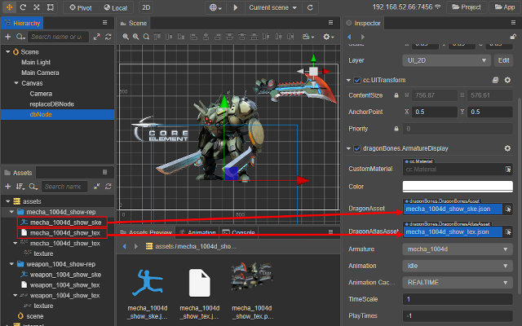Open the Assets sort options
The height and width of the screenshot is (326, 522).
pos(20,187)
